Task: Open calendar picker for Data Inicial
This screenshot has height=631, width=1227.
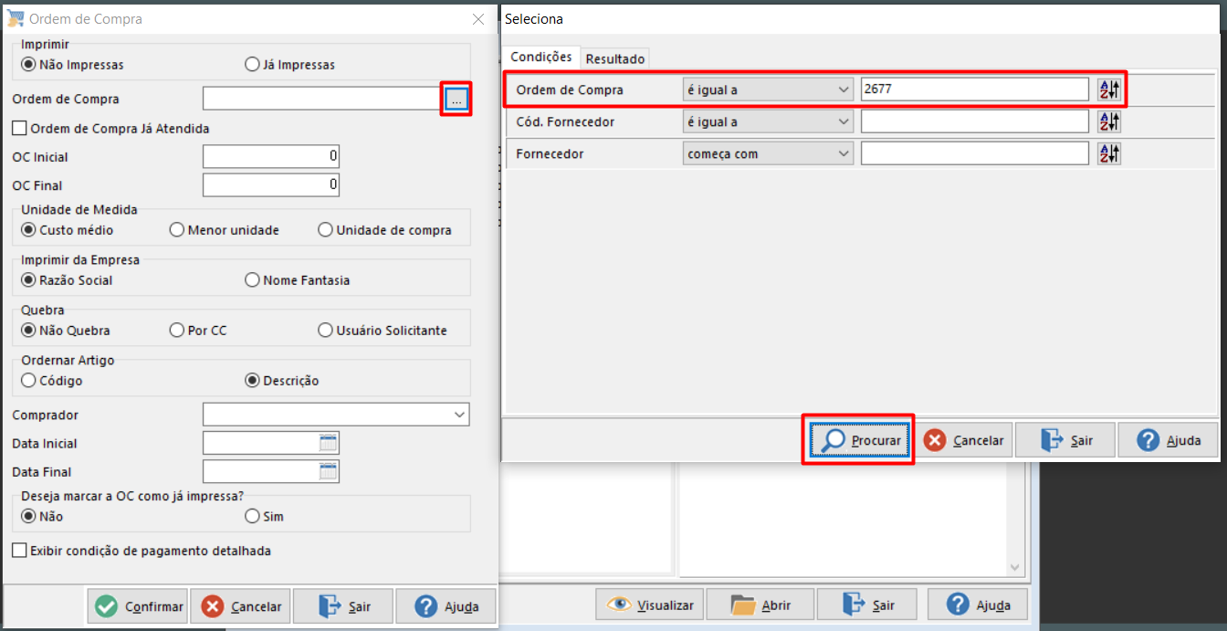Action: click(x=329, y=444)
